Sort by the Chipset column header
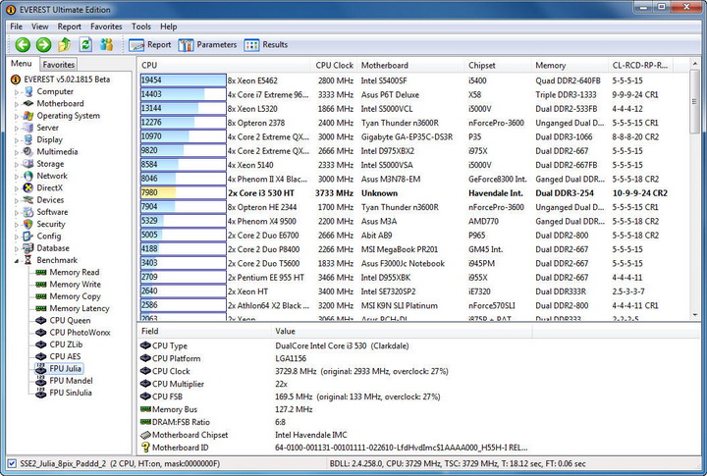Image resolution: width=707 pixels, height=476 pixels. click(498, 65)
